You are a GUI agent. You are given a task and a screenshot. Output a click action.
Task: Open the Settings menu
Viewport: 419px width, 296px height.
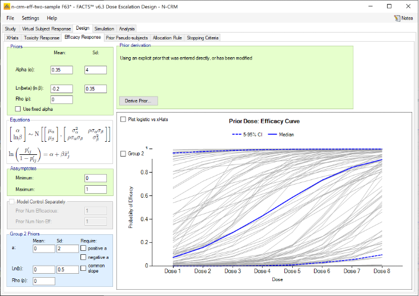point(30,18)
